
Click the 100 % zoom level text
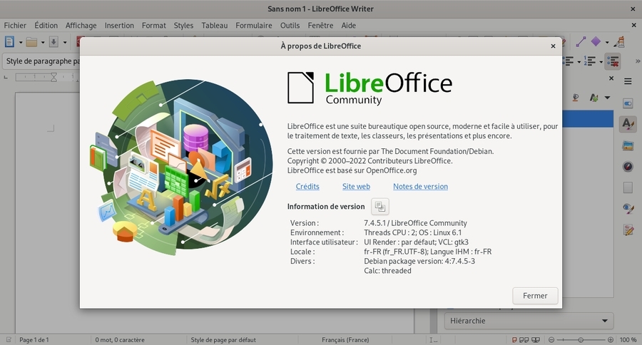click(x=628, y=340)
